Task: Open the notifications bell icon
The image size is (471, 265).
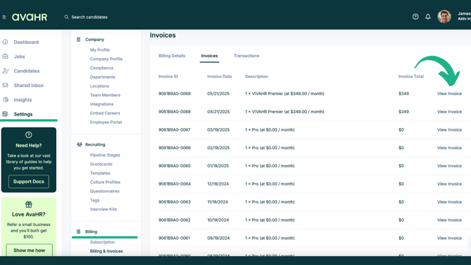Action: (428, 17)
